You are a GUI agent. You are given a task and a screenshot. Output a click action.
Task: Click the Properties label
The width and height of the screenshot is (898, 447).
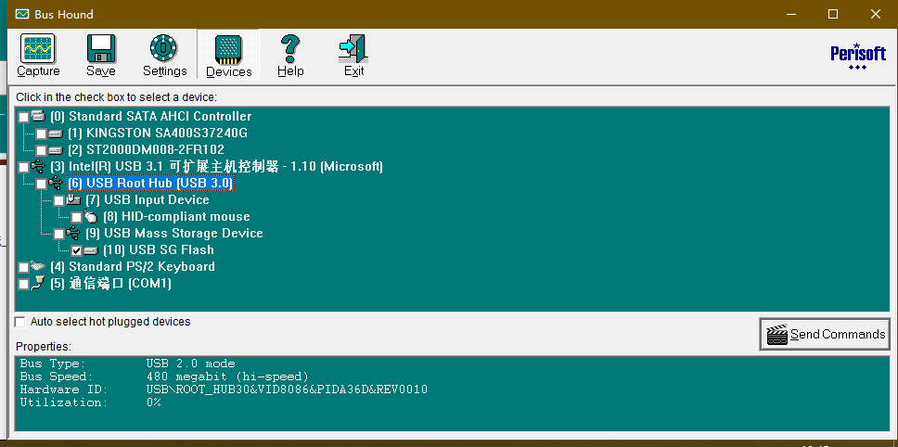click(x=44, y=346)
